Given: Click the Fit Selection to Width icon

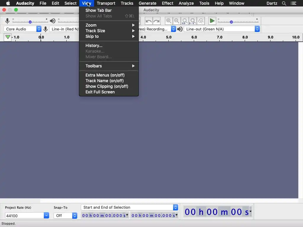Looking at the screenshot, I should click(185, 21).
